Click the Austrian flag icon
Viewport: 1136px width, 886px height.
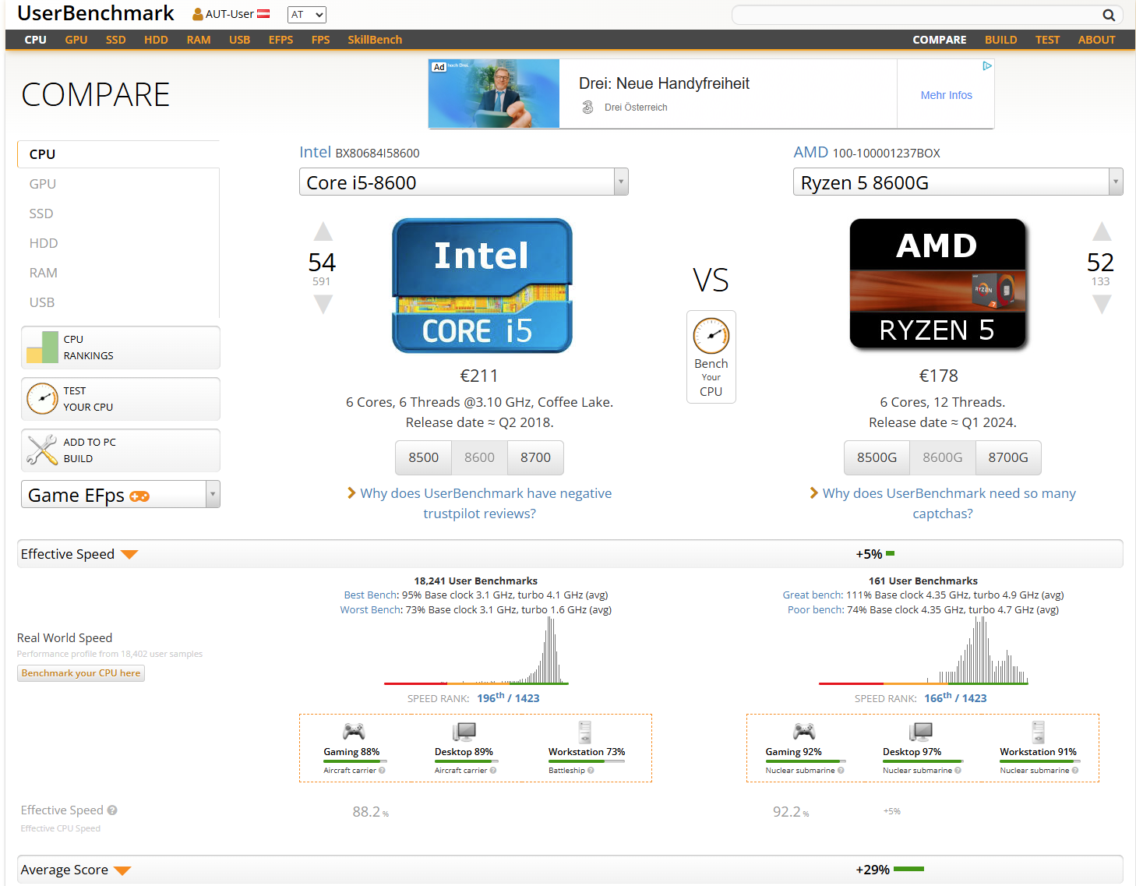tap(263, 13)
